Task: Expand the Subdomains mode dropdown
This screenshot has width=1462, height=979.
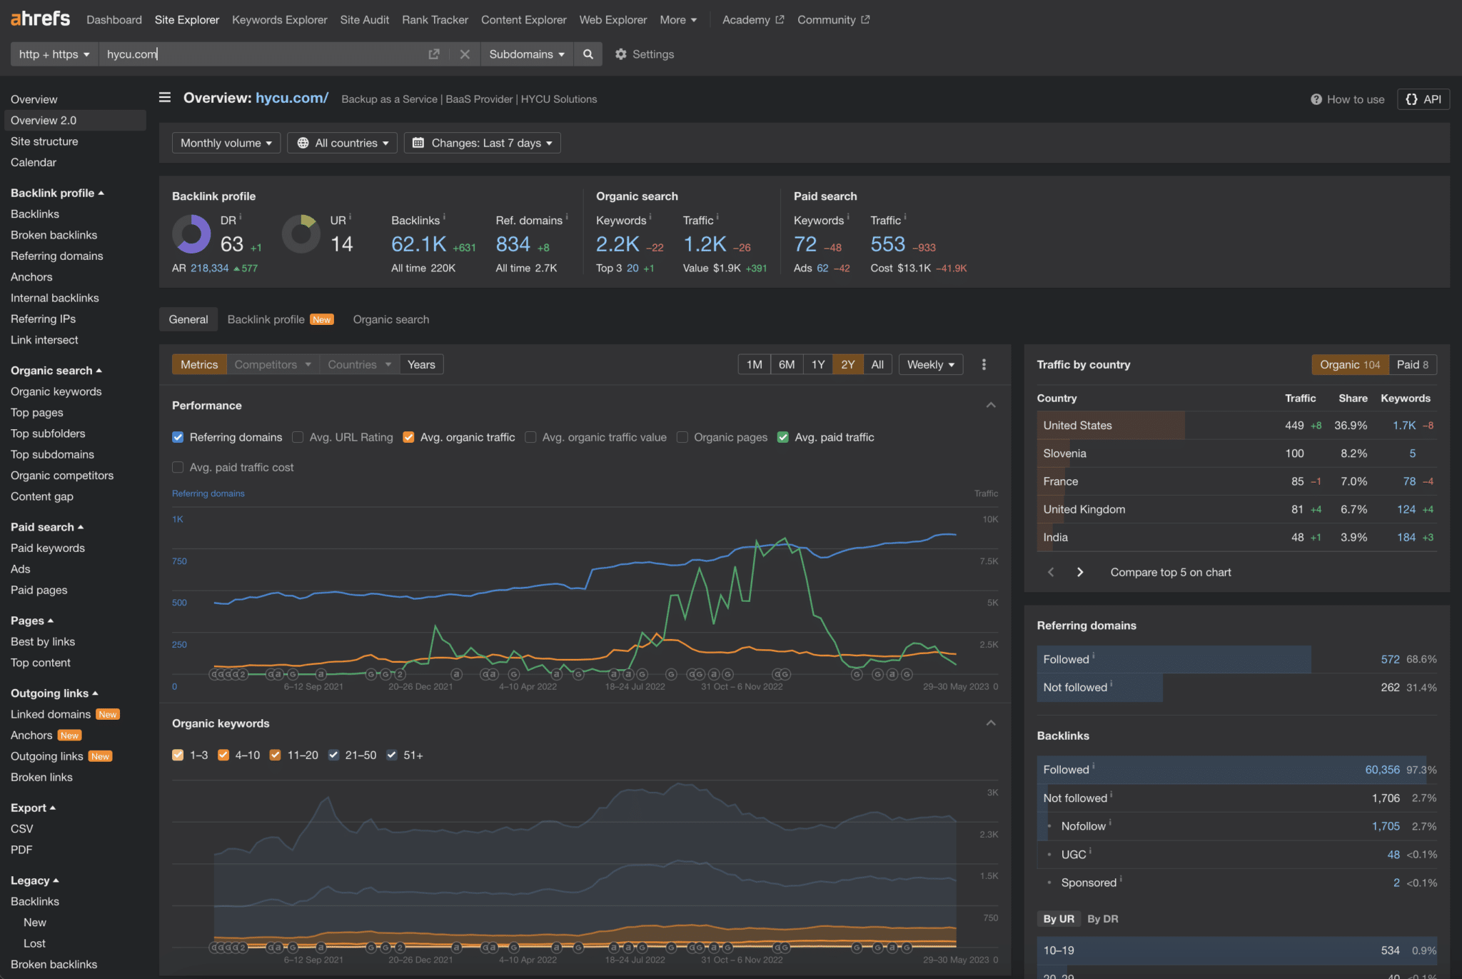Action: coord(527,54)
